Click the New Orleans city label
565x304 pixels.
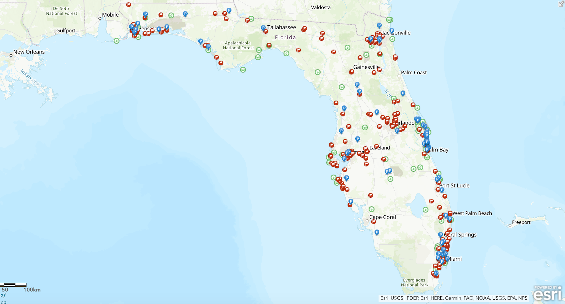(x=29, y=52)
